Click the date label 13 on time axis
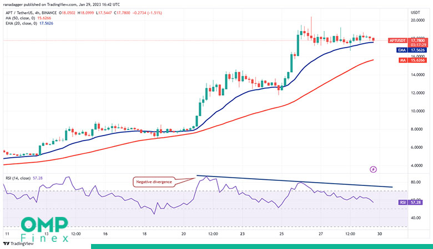The image size is (433, 249). coord(47,234)
